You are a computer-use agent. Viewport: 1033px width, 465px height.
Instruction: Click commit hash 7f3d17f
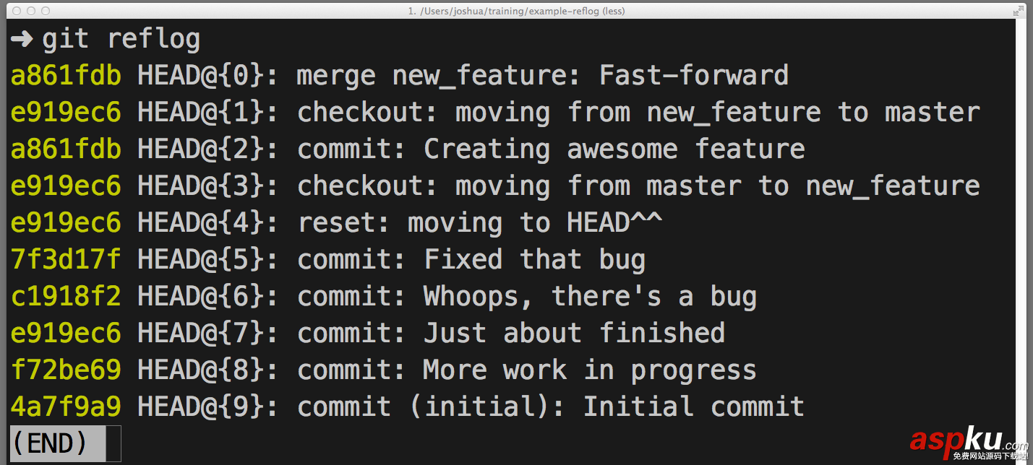66,260
